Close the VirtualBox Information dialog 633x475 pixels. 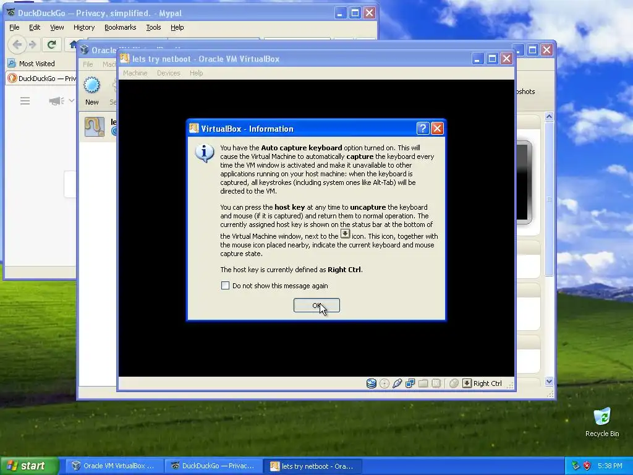(x=437, y=129)
